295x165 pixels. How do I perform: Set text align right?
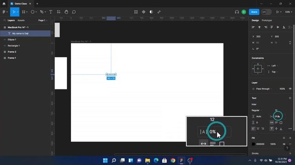(263, 129)
